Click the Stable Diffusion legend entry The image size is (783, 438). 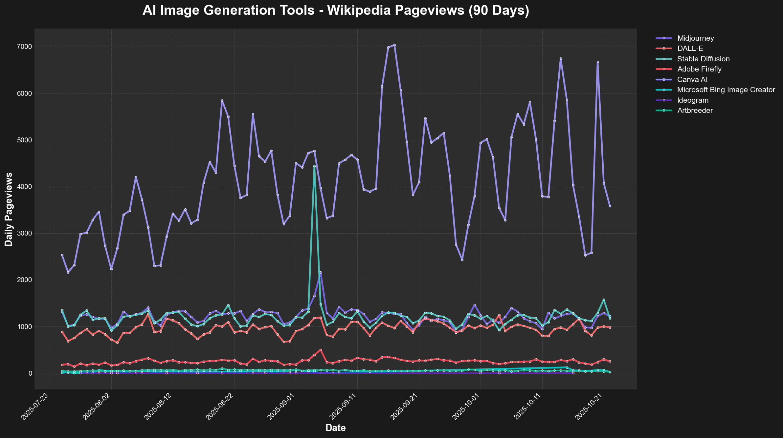pos(703,59)
